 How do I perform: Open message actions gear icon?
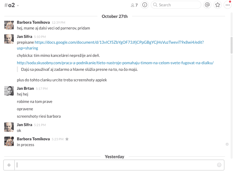227,144
